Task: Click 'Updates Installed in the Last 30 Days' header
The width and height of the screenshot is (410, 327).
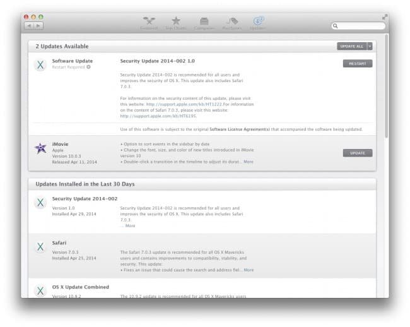Action: point(85,184)
